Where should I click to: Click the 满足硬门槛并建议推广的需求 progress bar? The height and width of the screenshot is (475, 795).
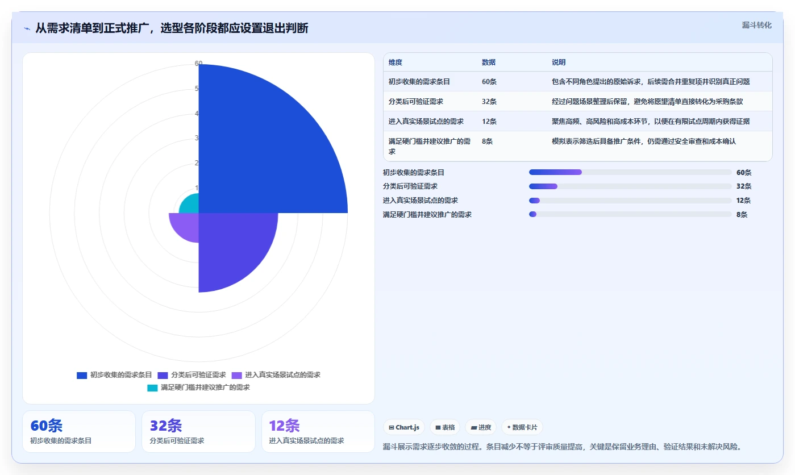(630, 214)
